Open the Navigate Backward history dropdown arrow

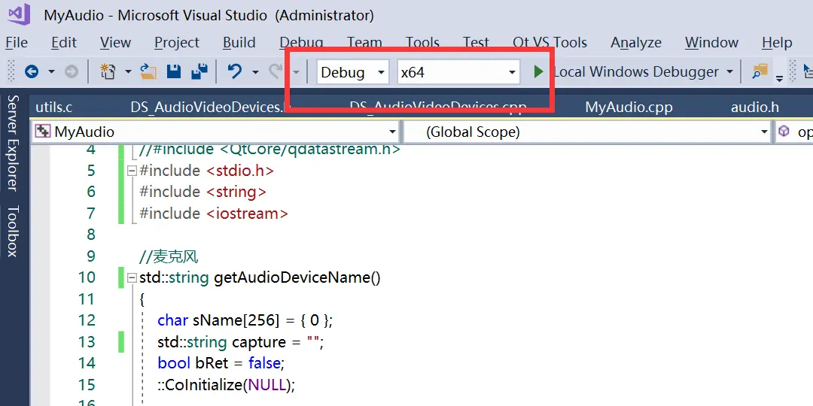pos(51,71)
